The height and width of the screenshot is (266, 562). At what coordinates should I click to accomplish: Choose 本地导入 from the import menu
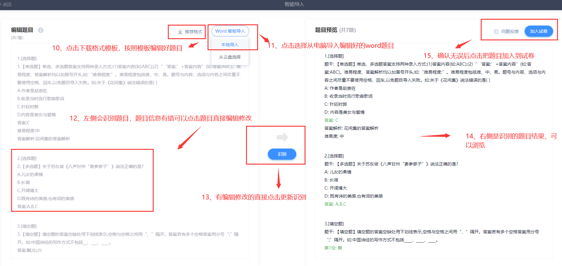pyautogui.click(x=230, y=45)
